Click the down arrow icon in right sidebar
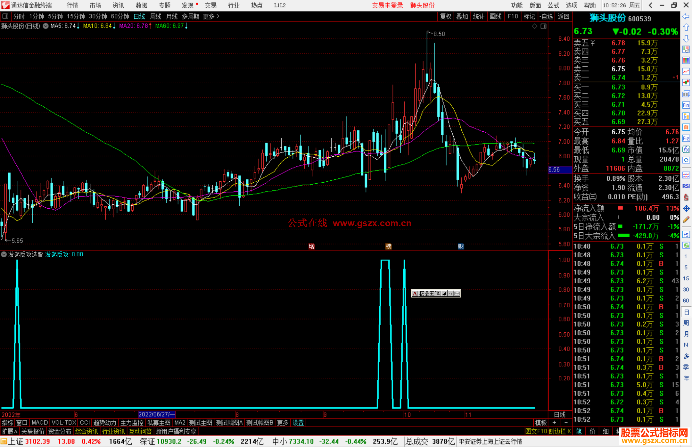 (x=686, y=38)
